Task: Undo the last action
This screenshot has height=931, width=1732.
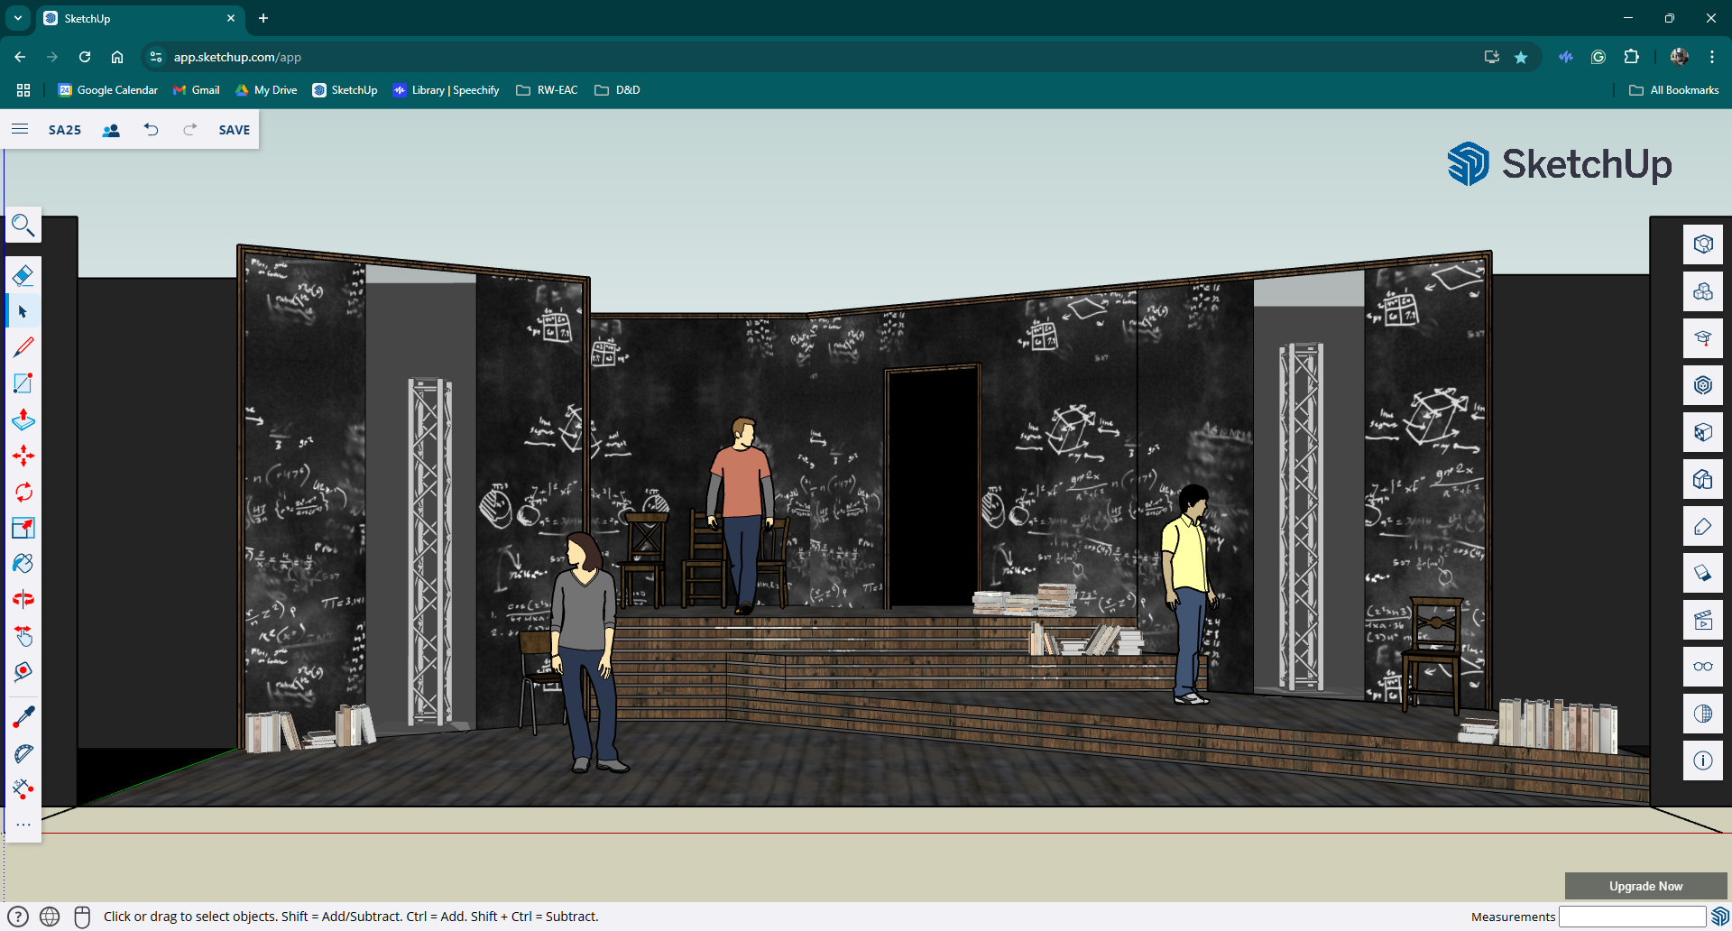Action: tap(151, 130)
